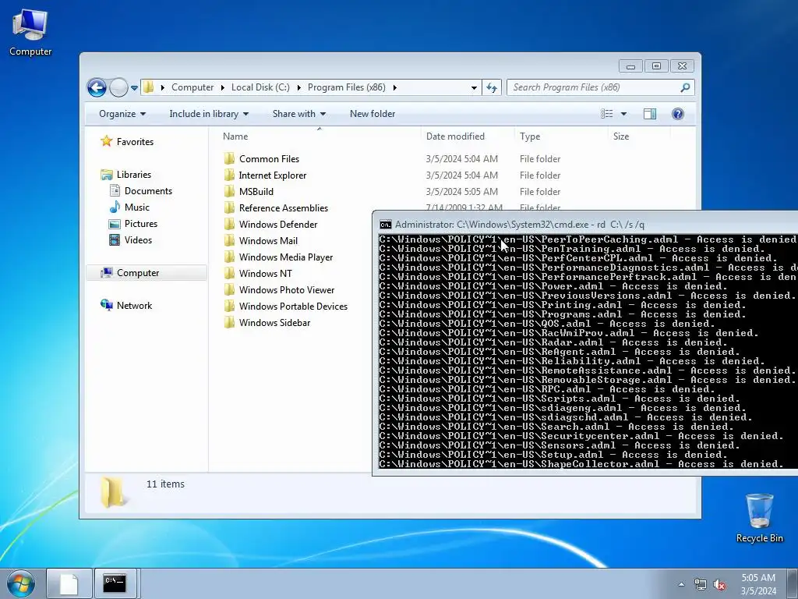Select the Windows NT folder
The height and width of the screenshot is (599, 798).
pyautogui.click(x=266, y=274)
